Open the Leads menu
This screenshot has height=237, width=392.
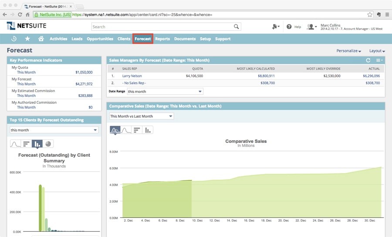[77, 39]
